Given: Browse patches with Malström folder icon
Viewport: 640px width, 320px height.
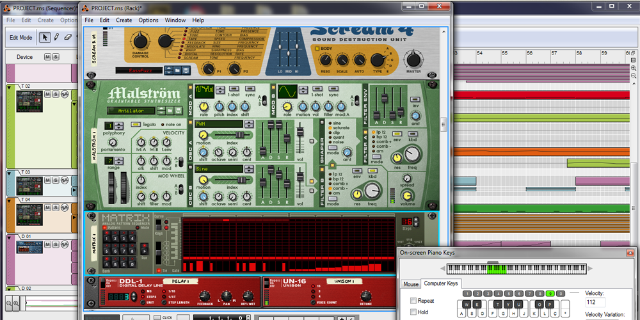Looking at the screenshot, I should (170, 111).
